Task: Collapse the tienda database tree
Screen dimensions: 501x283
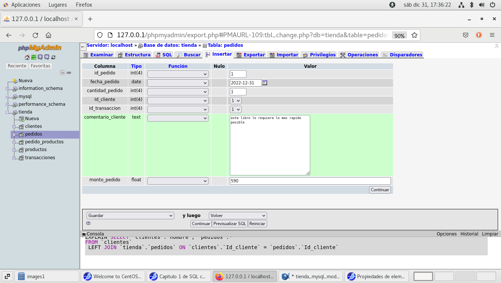Action: coord(7,112)
